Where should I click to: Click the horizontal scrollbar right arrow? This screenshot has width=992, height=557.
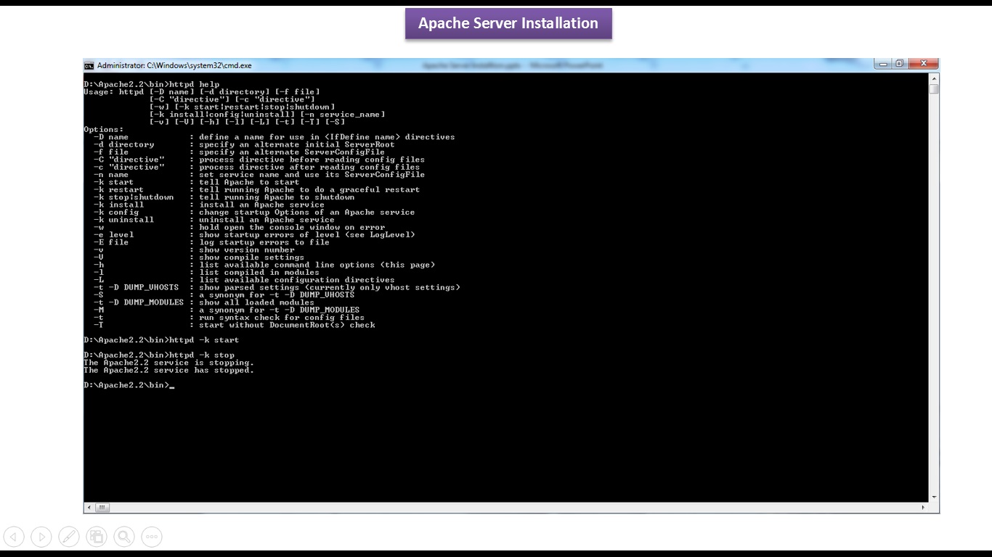(x=923, y=508)
